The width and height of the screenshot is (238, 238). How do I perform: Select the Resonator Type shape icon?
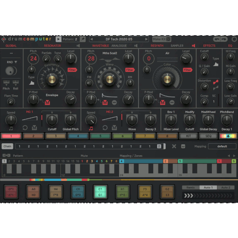tap(31, 83)
